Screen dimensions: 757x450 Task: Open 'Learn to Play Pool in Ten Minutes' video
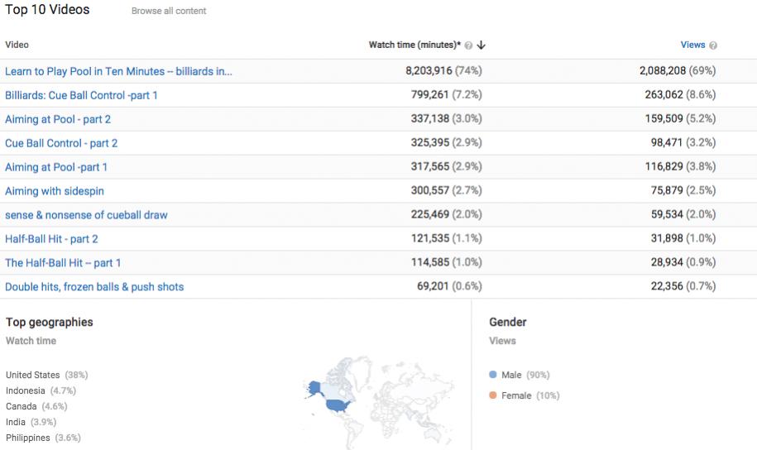coord(118,71)
